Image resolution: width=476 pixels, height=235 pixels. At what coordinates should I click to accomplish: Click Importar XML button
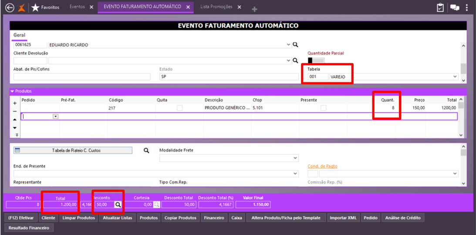[x=343, y=218]
